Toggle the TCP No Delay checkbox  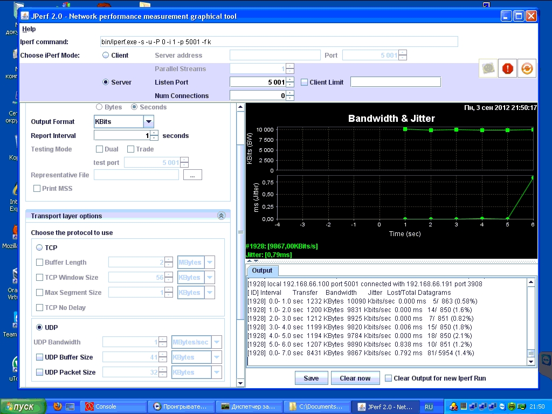(40, 307)
